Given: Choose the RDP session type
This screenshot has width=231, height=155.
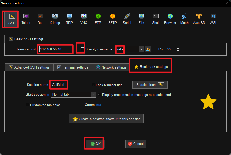Looking at the screenshot, I should coord(69,19).
